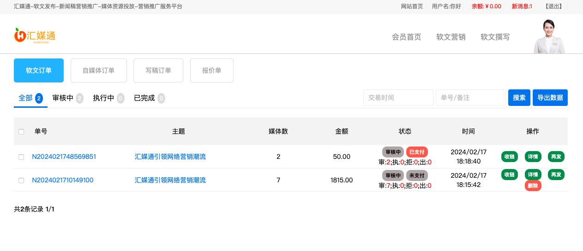Click 审核中 badge in the 1815.00 row
The width and height of the screenshot is (583, 251).
pyautogui.click(x=393, y=175)
